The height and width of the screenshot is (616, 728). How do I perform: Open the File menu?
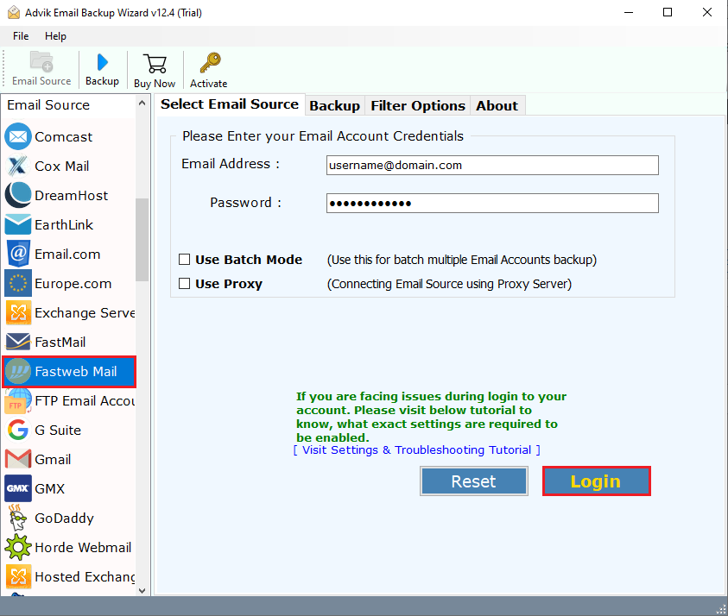pyautogui.click(x=21, y=36)
